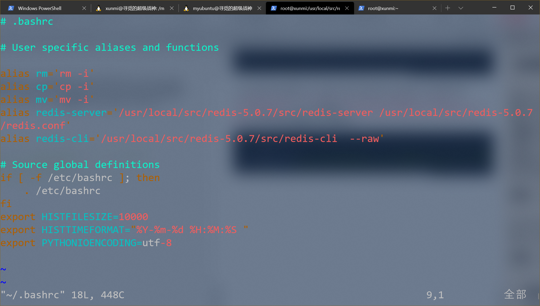Expand the new tab profile dropdown
This screenshot has height=306, width=540.
(x=461, y=8)
